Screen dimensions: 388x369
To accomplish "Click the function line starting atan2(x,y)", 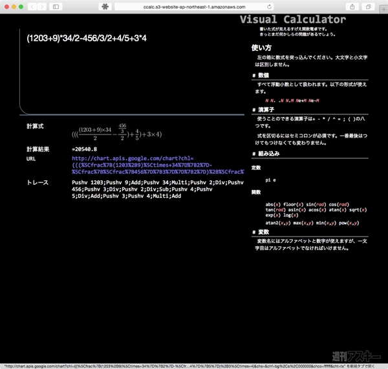I will pyautogui.click(x=312, y=223).
